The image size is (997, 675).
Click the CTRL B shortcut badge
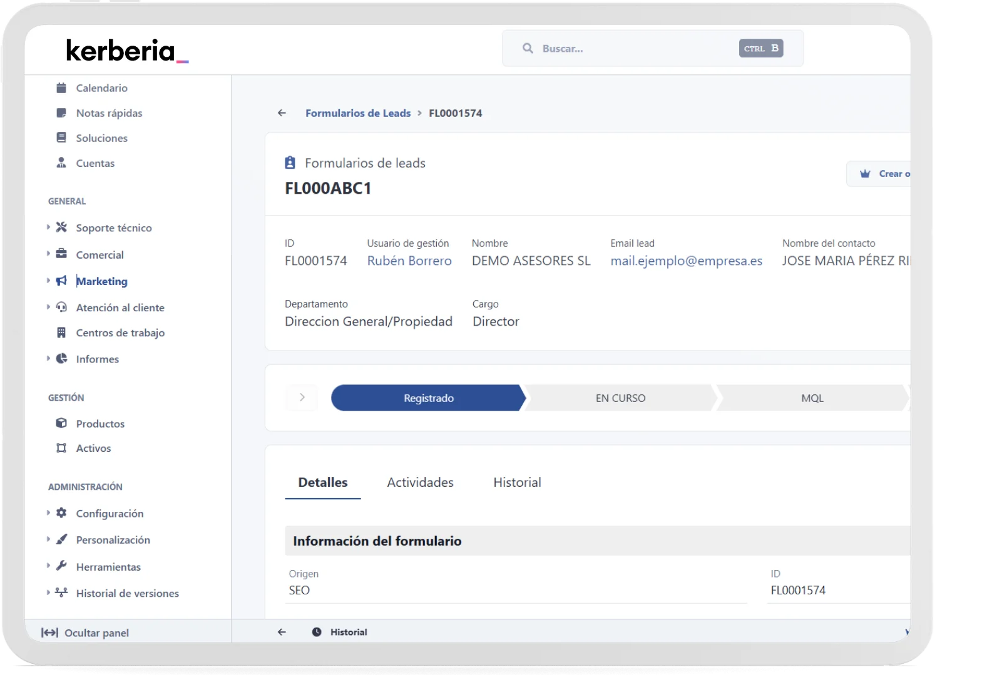pyautogui.click(x=761, y=48)
